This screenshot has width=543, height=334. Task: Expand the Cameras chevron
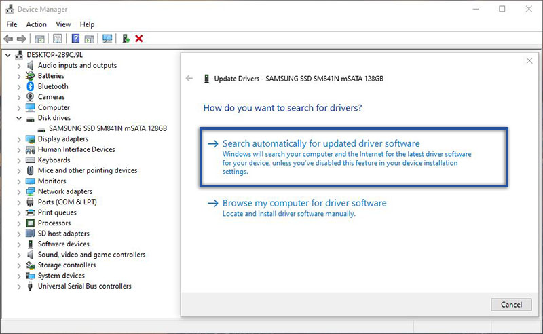[x=19, y=97]
